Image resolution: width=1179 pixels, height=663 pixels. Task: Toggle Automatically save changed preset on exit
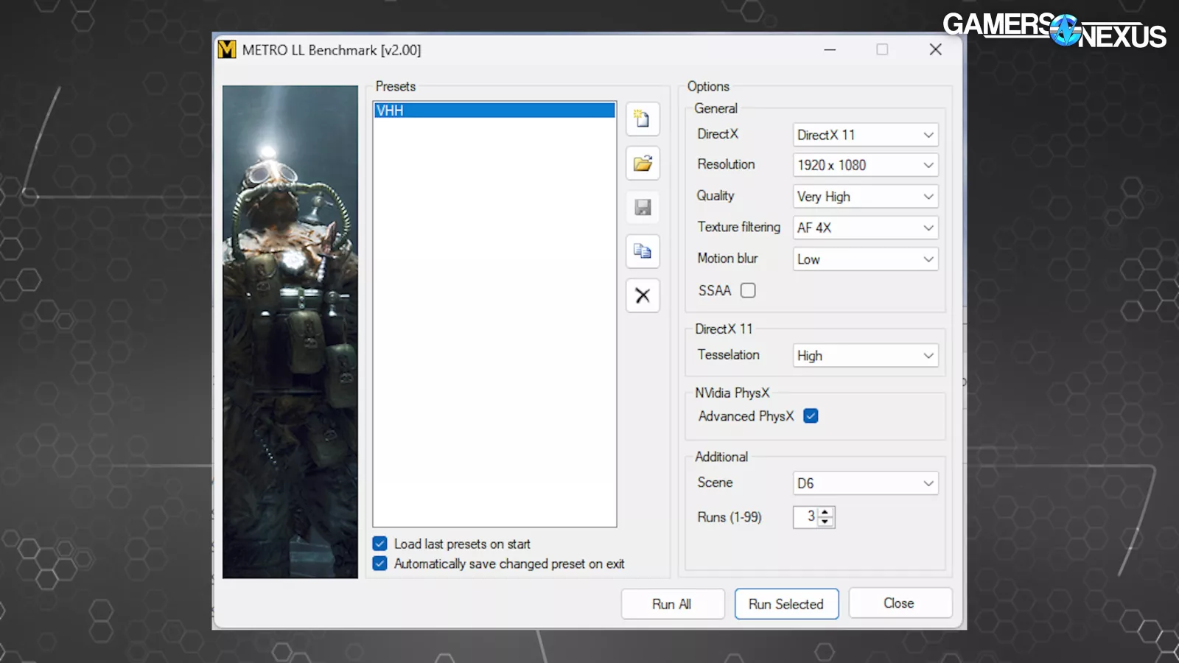click(x=380, y=564)
